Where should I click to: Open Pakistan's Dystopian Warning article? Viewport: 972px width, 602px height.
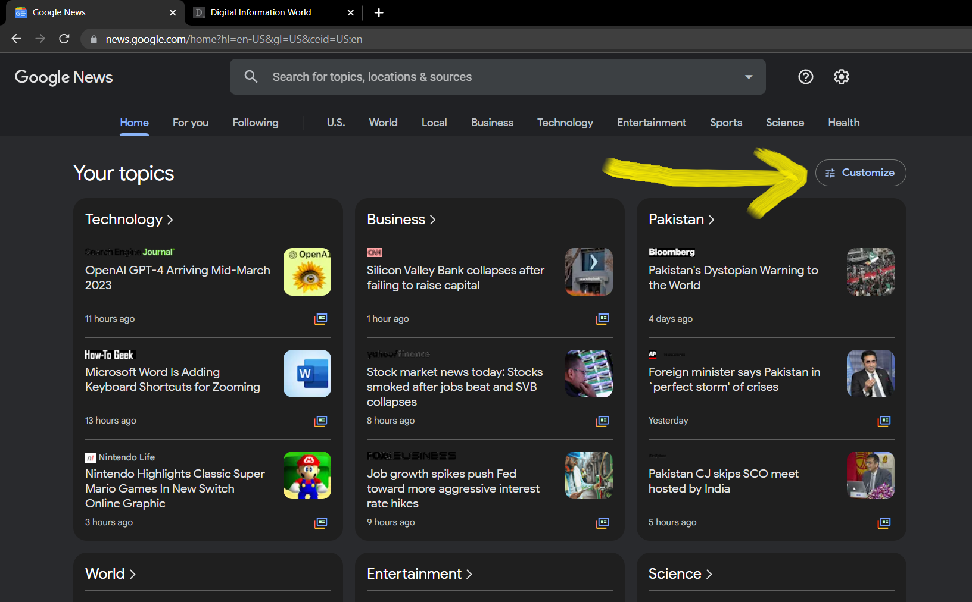pyautogui.click(x=733, y=278)
